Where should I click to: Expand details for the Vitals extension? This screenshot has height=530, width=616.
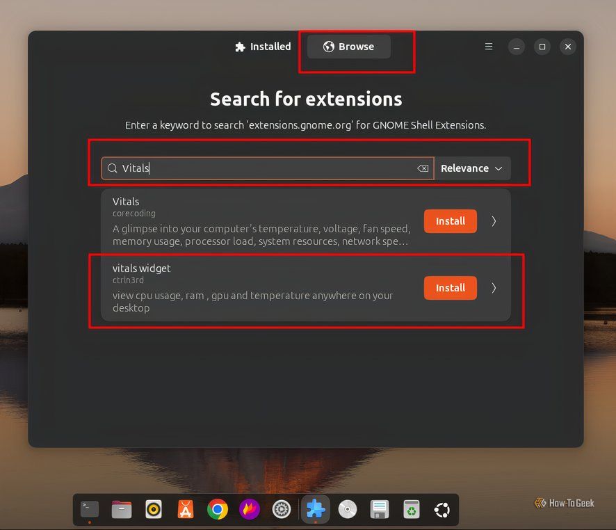(494, 221)
